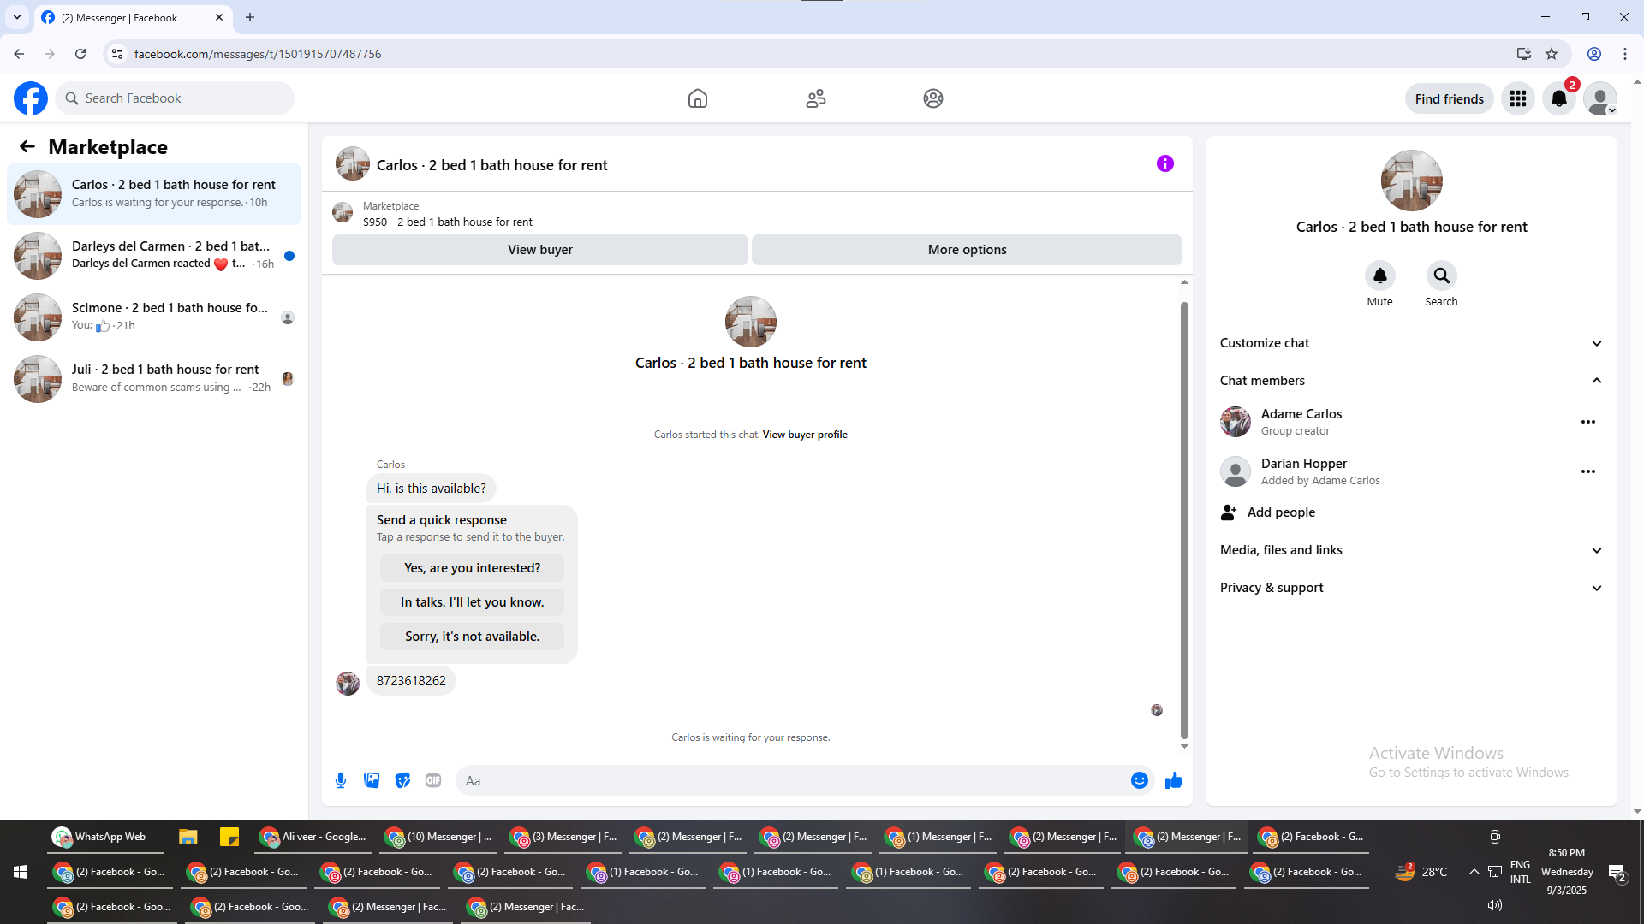
Task: Open options for Darian Hopper member
Action: [1588, 471]
